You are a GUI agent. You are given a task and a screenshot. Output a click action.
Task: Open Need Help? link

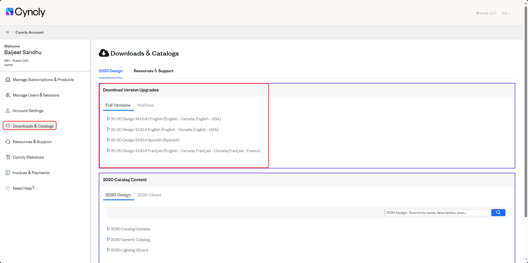point(24,188)
